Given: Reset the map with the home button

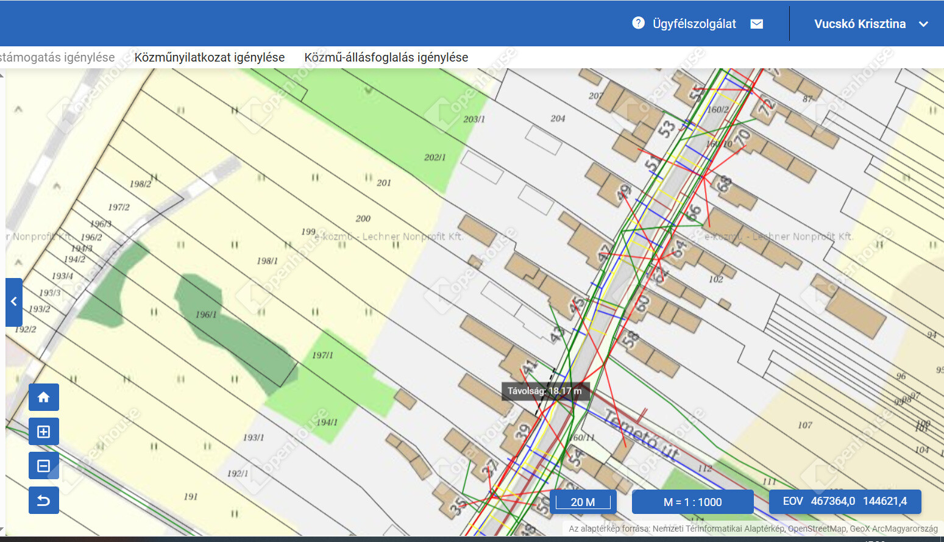Looking at the screenshot, I should coord(44,398).
